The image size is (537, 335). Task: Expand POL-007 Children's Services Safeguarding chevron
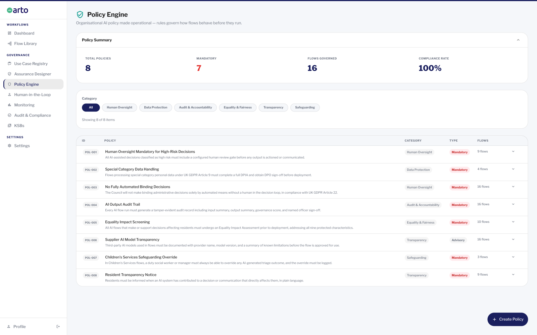[x=513, y=257]
